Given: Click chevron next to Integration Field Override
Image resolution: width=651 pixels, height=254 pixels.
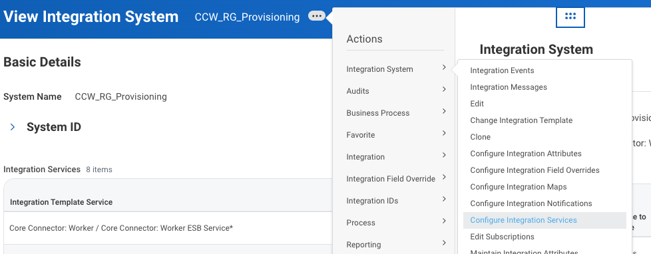Looking at the screenshot, I should pyautogui.click(x=444, y=178).
